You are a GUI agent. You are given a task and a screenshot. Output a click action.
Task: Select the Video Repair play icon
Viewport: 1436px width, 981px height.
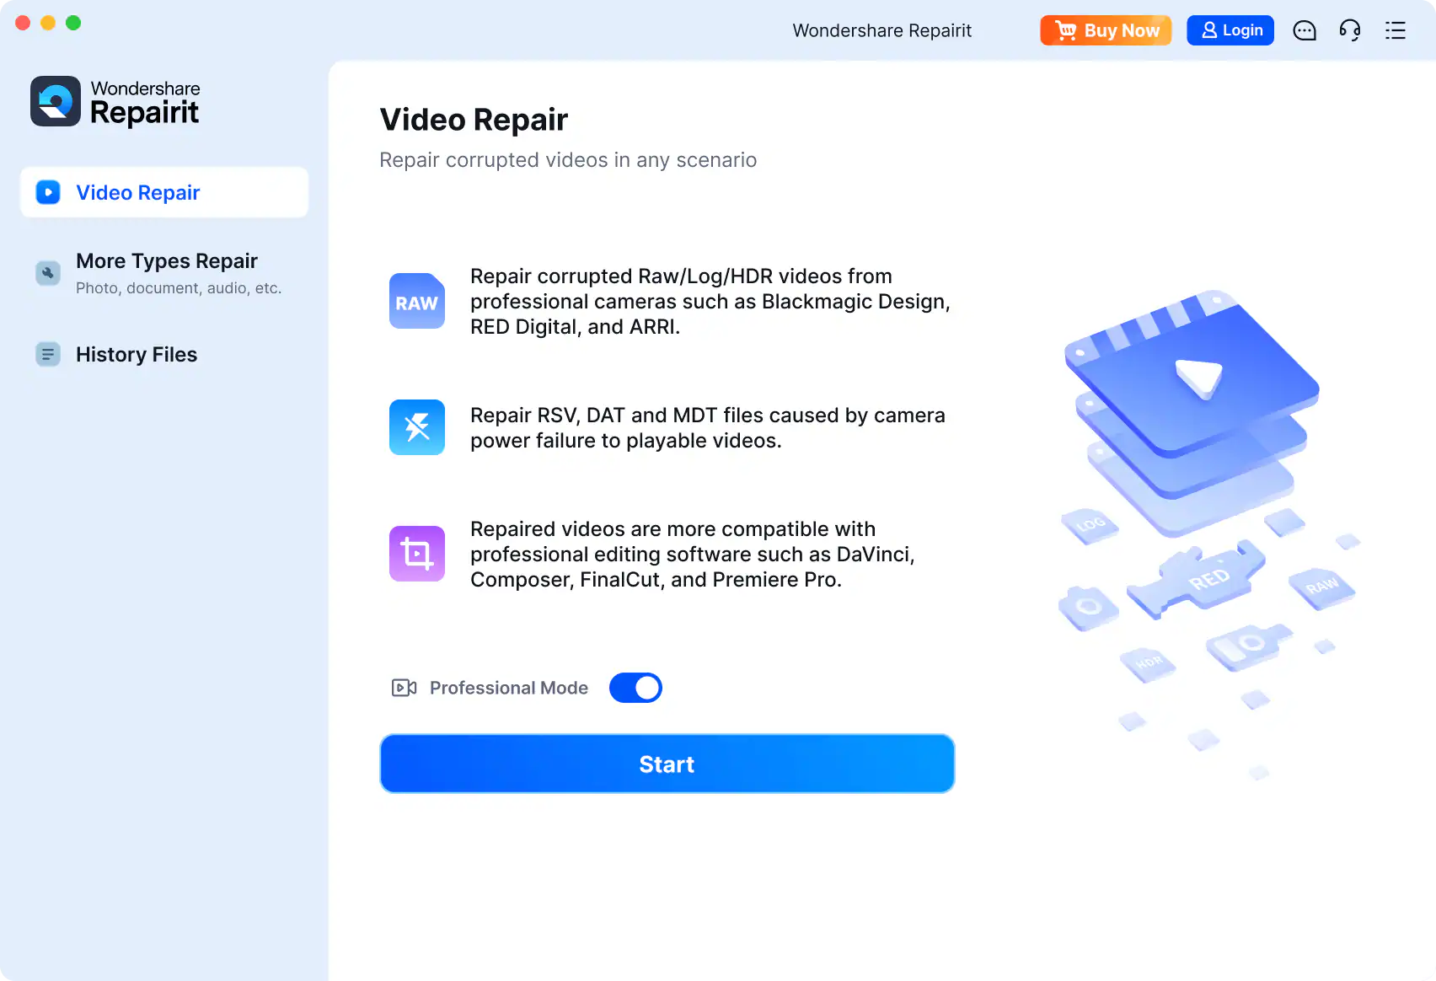47,192
